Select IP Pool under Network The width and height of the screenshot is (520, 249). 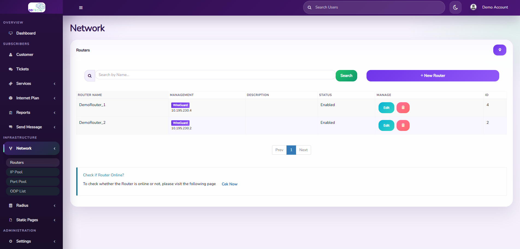(16, 172)
